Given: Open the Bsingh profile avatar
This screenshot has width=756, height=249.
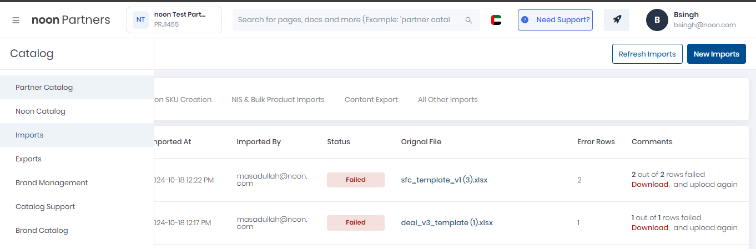Looking at the screenshot, I should coord(657,20).
